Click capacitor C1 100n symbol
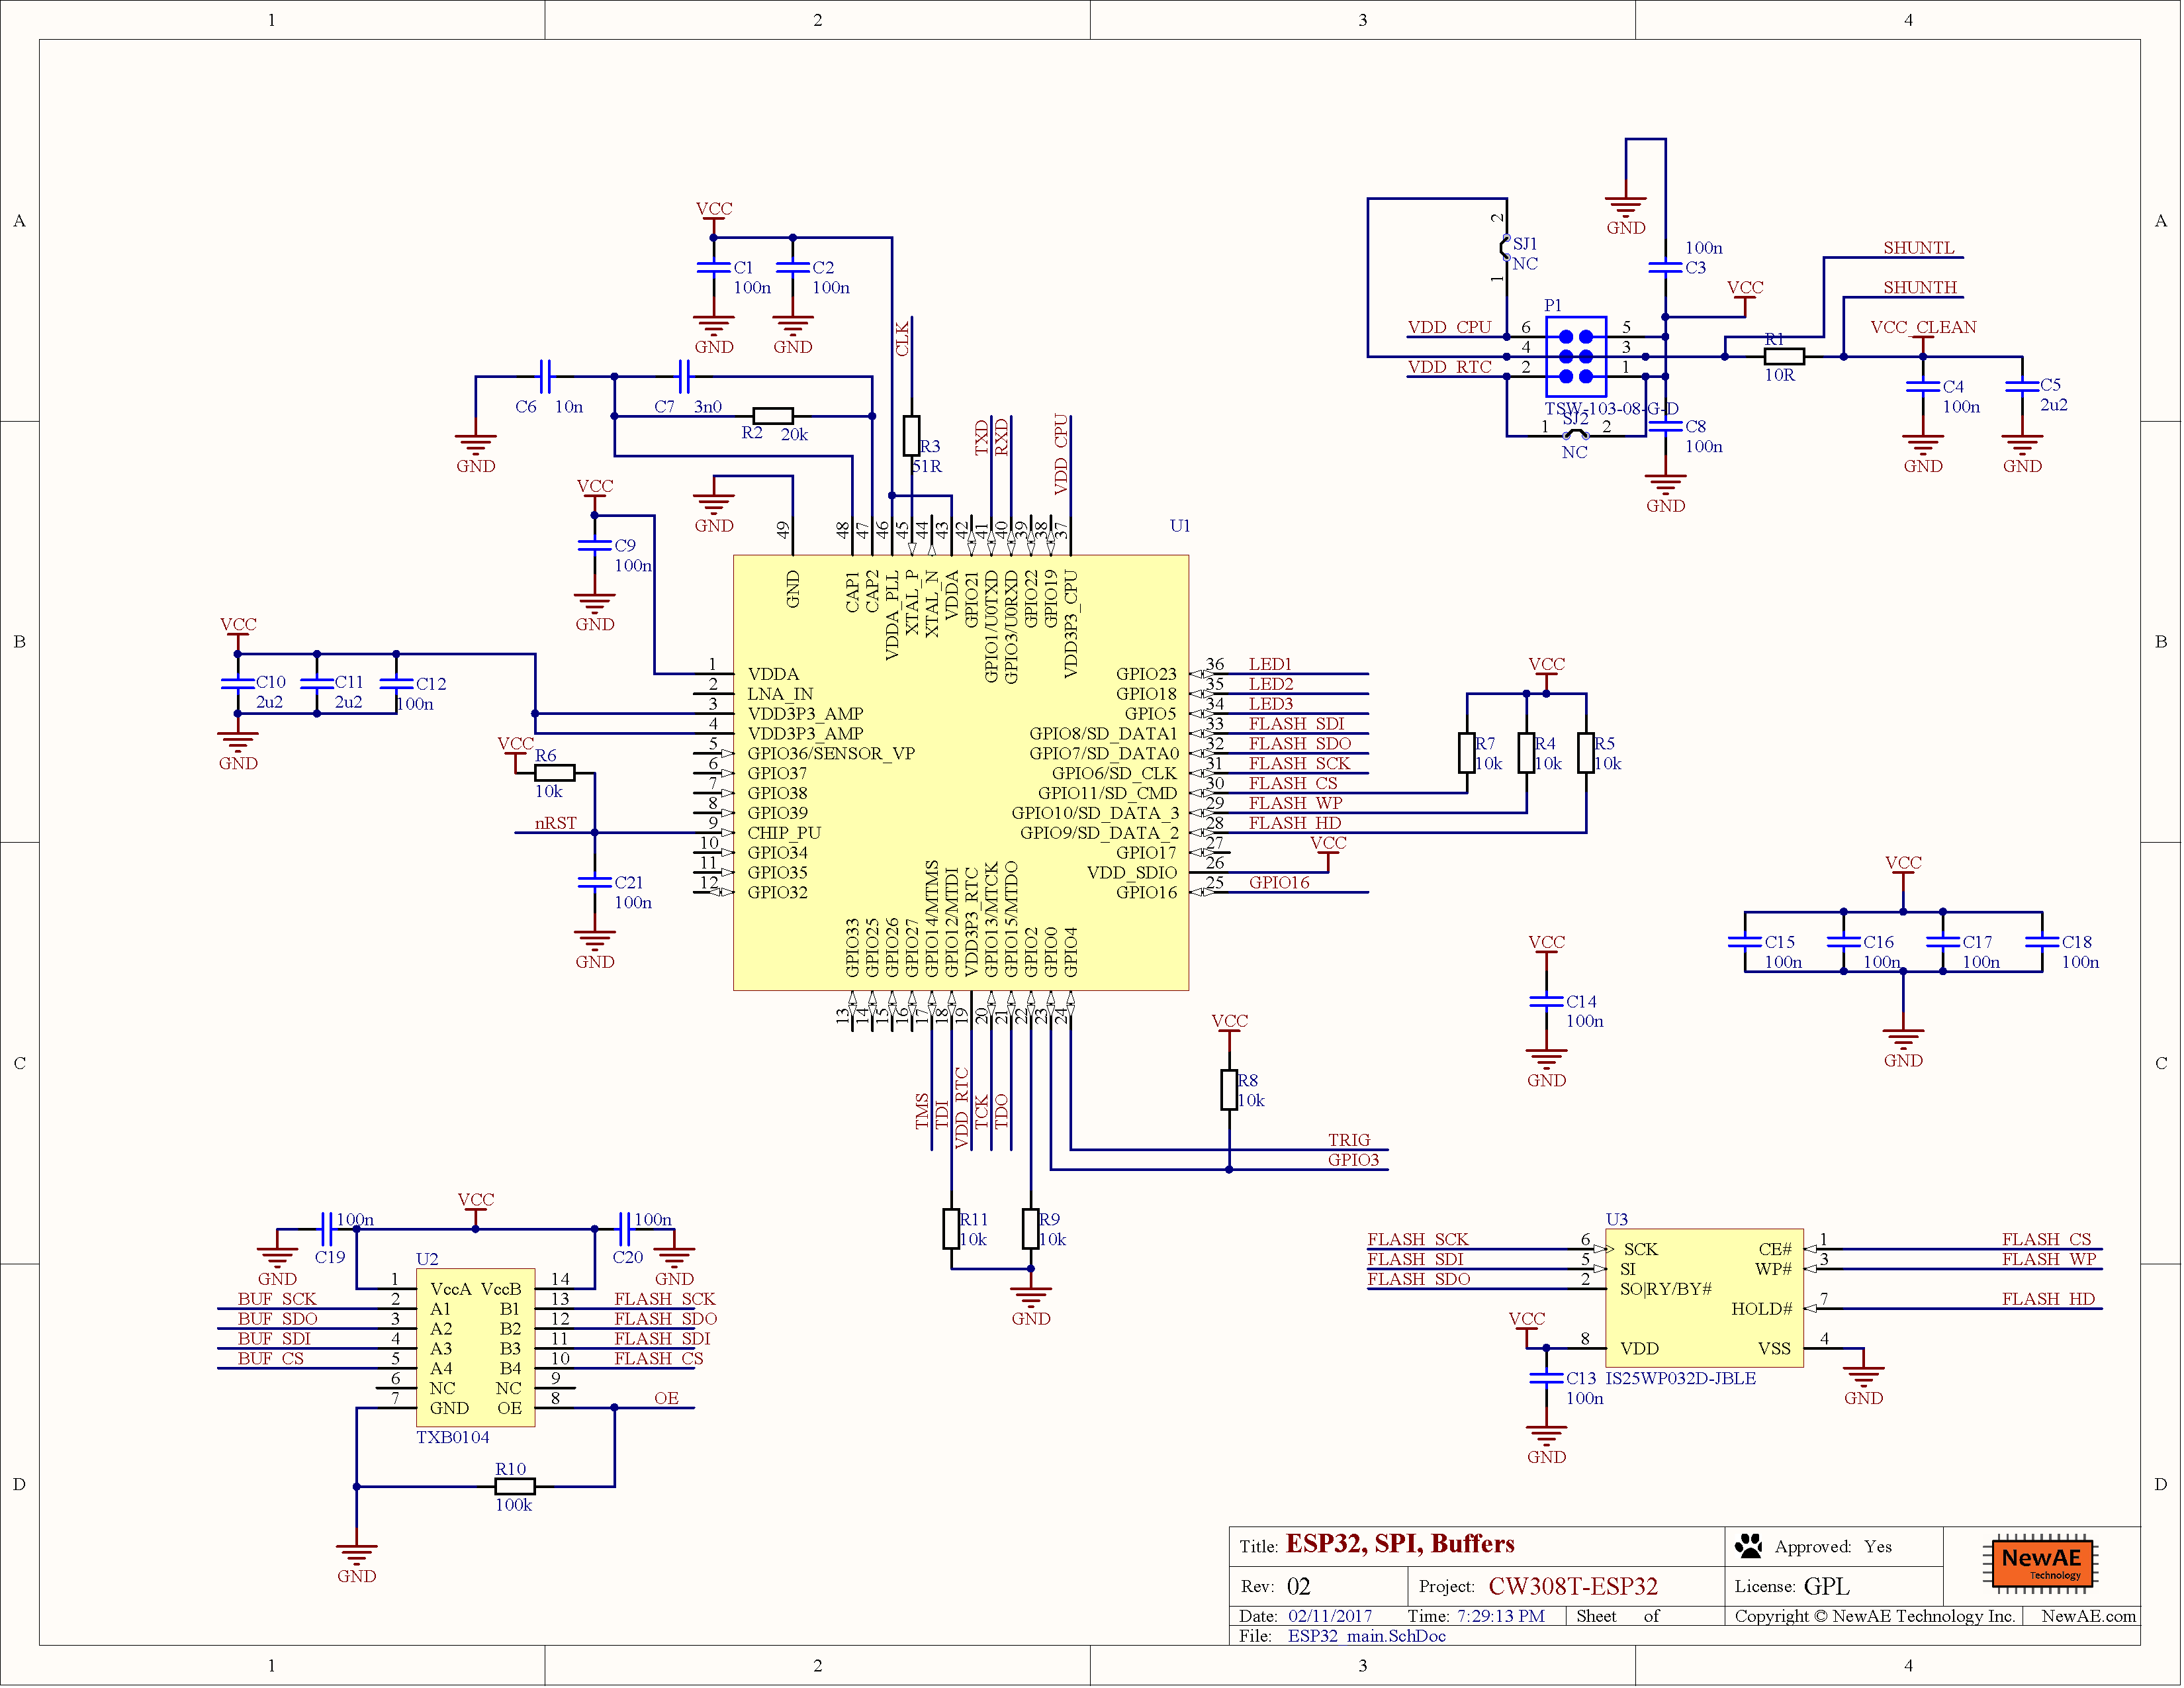Viewport: 2184px width, 1688px height. [x=714, y=268]
